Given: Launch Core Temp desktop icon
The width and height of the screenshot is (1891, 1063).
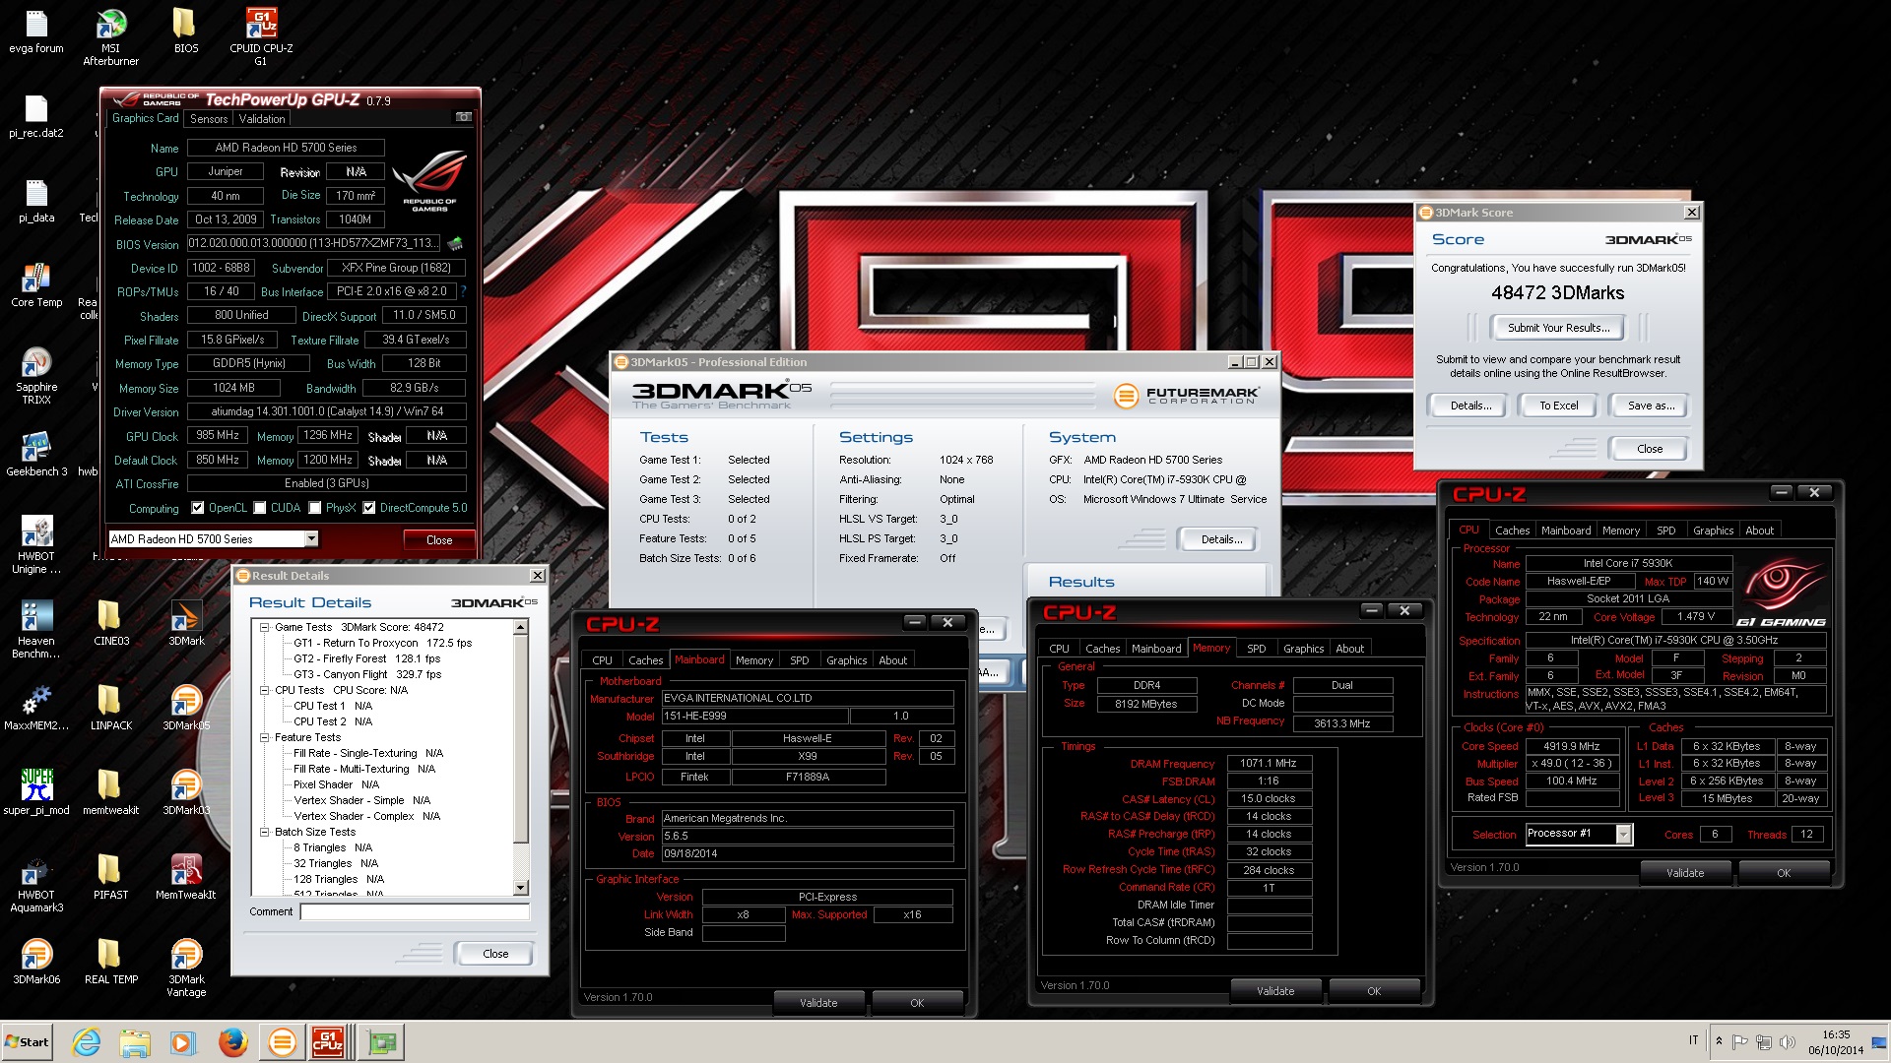Looking at the screenshot, I should point(36,285).
